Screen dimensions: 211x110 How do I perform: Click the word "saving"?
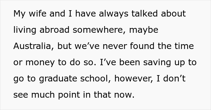click(x=157, y=63)
